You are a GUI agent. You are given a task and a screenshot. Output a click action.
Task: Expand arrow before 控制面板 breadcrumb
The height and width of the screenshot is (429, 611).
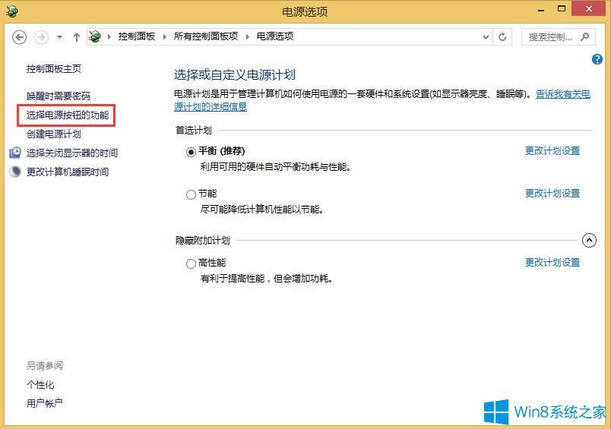[x=109, y=37]
